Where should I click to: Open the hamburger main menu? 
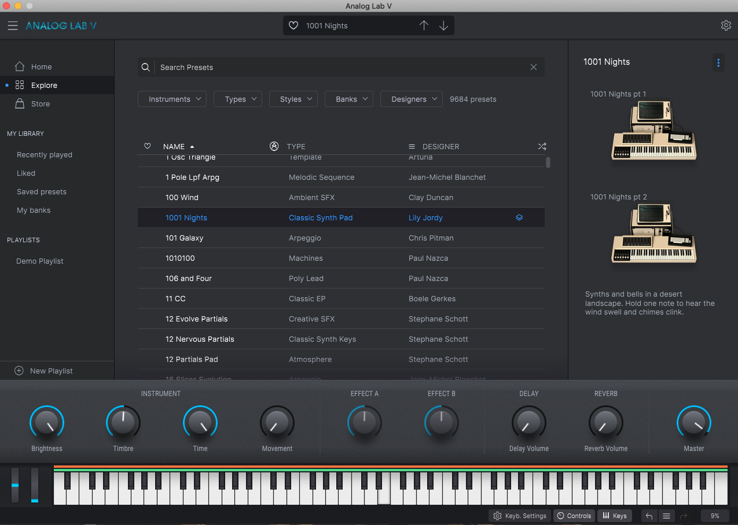pyautogui.click(x=13, y=26)
